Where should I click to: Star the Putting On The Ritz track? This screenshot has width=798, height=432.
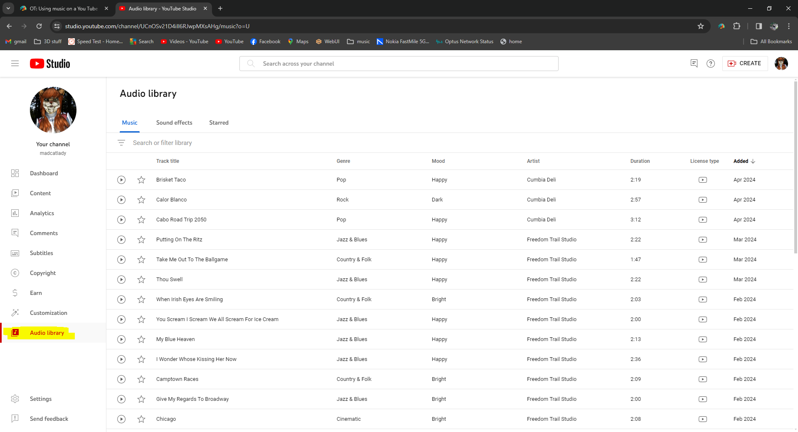[x=141, y=240]
